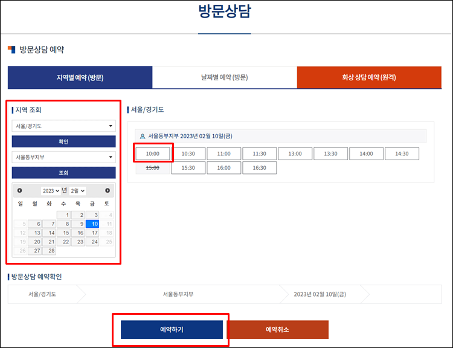453x348 pixels.
Task: Pick February 9 in calendar
Action: (x=78, y=224)
